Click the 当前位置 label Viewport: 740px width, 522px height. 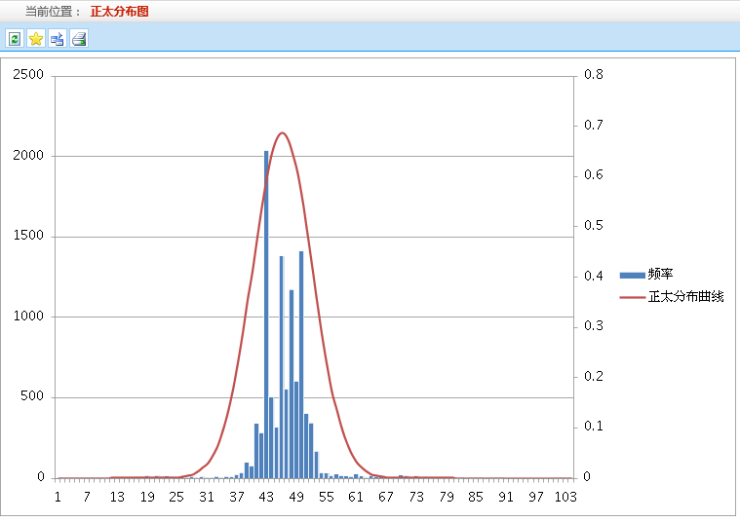click(49, 12)
